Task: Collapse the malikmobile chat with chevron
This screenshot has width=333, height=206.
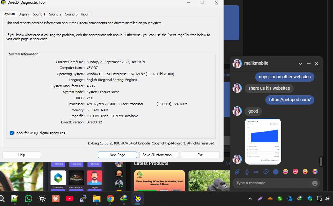Action: [x=300, y=64]
